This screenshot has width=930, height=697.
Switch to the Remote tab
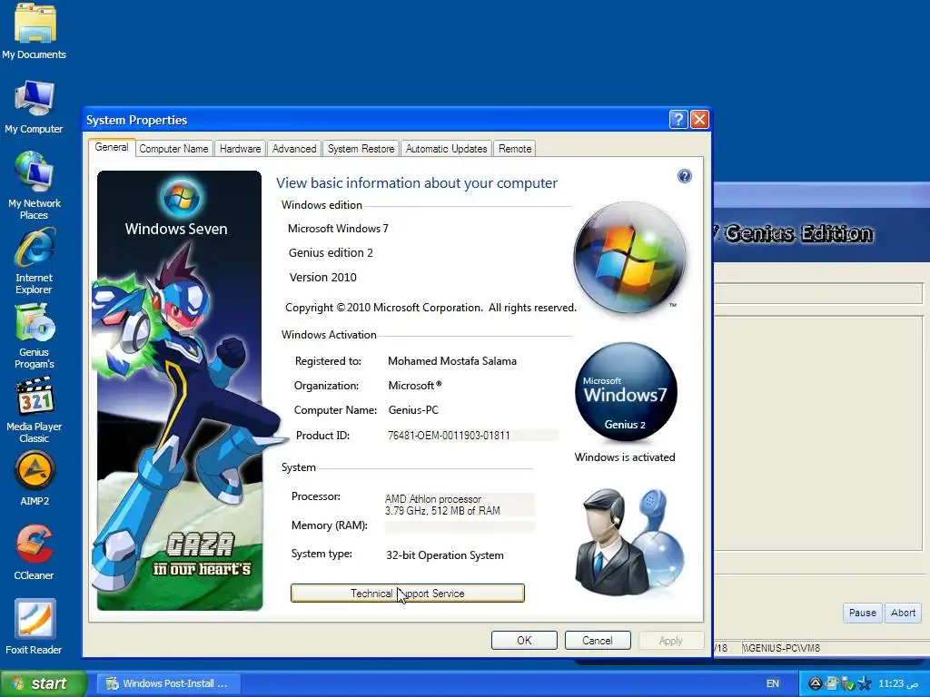[515, 149]
